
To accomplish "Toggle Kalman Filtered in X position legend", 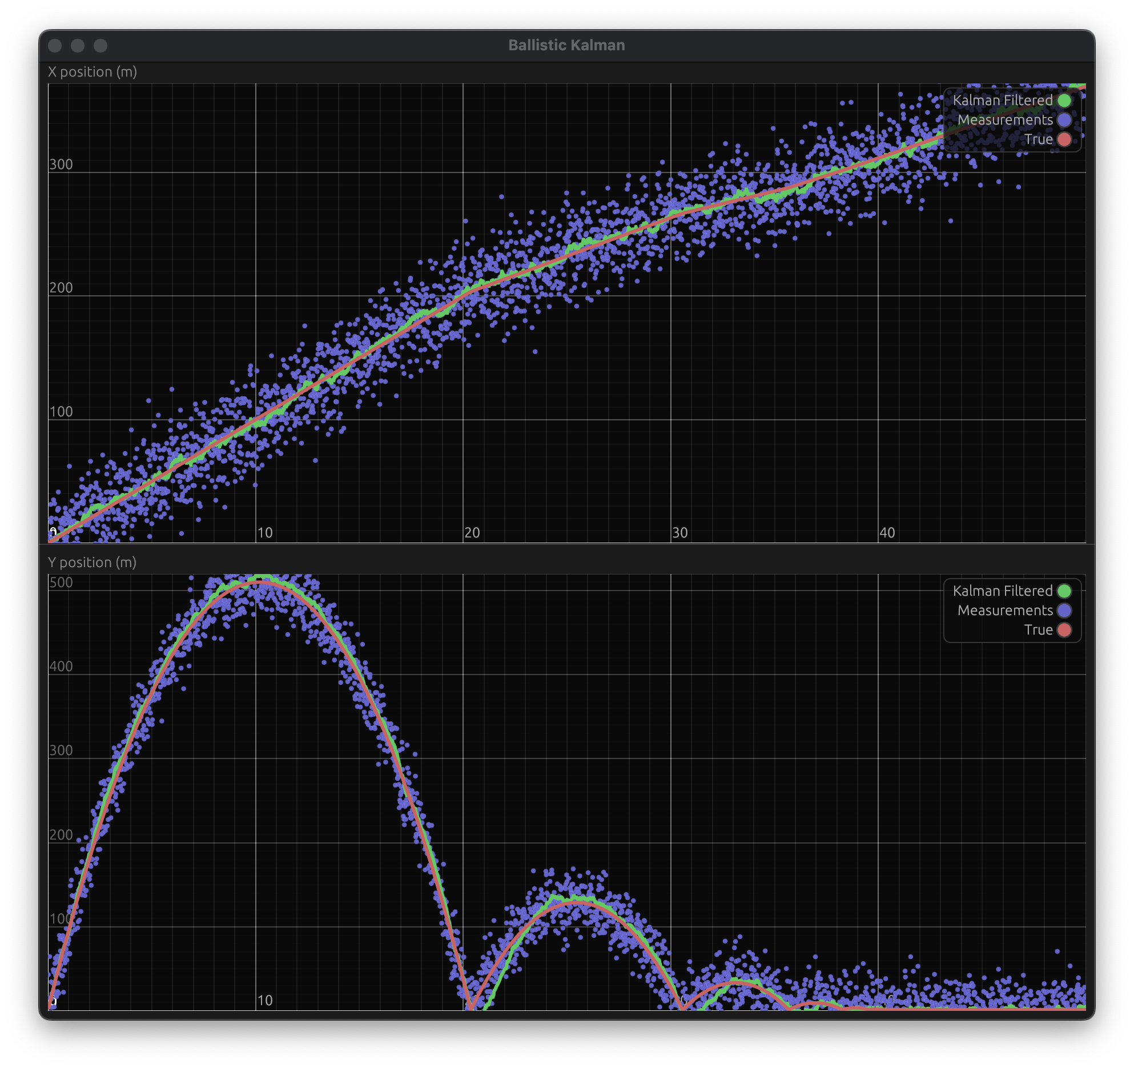I will [1003, 101].
